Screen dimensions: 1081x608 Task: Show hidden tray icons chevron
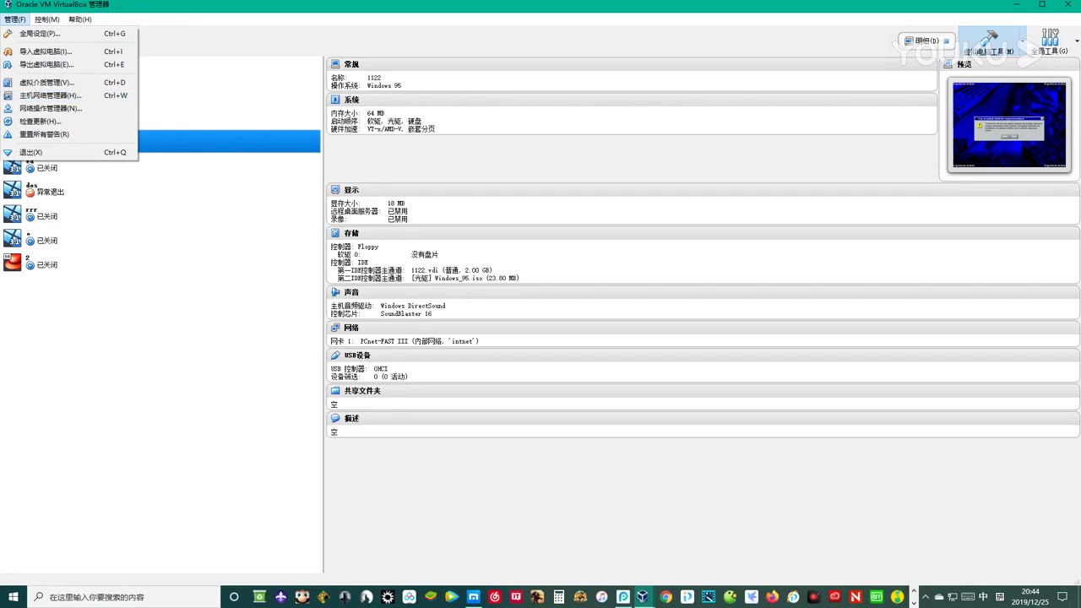926,597
